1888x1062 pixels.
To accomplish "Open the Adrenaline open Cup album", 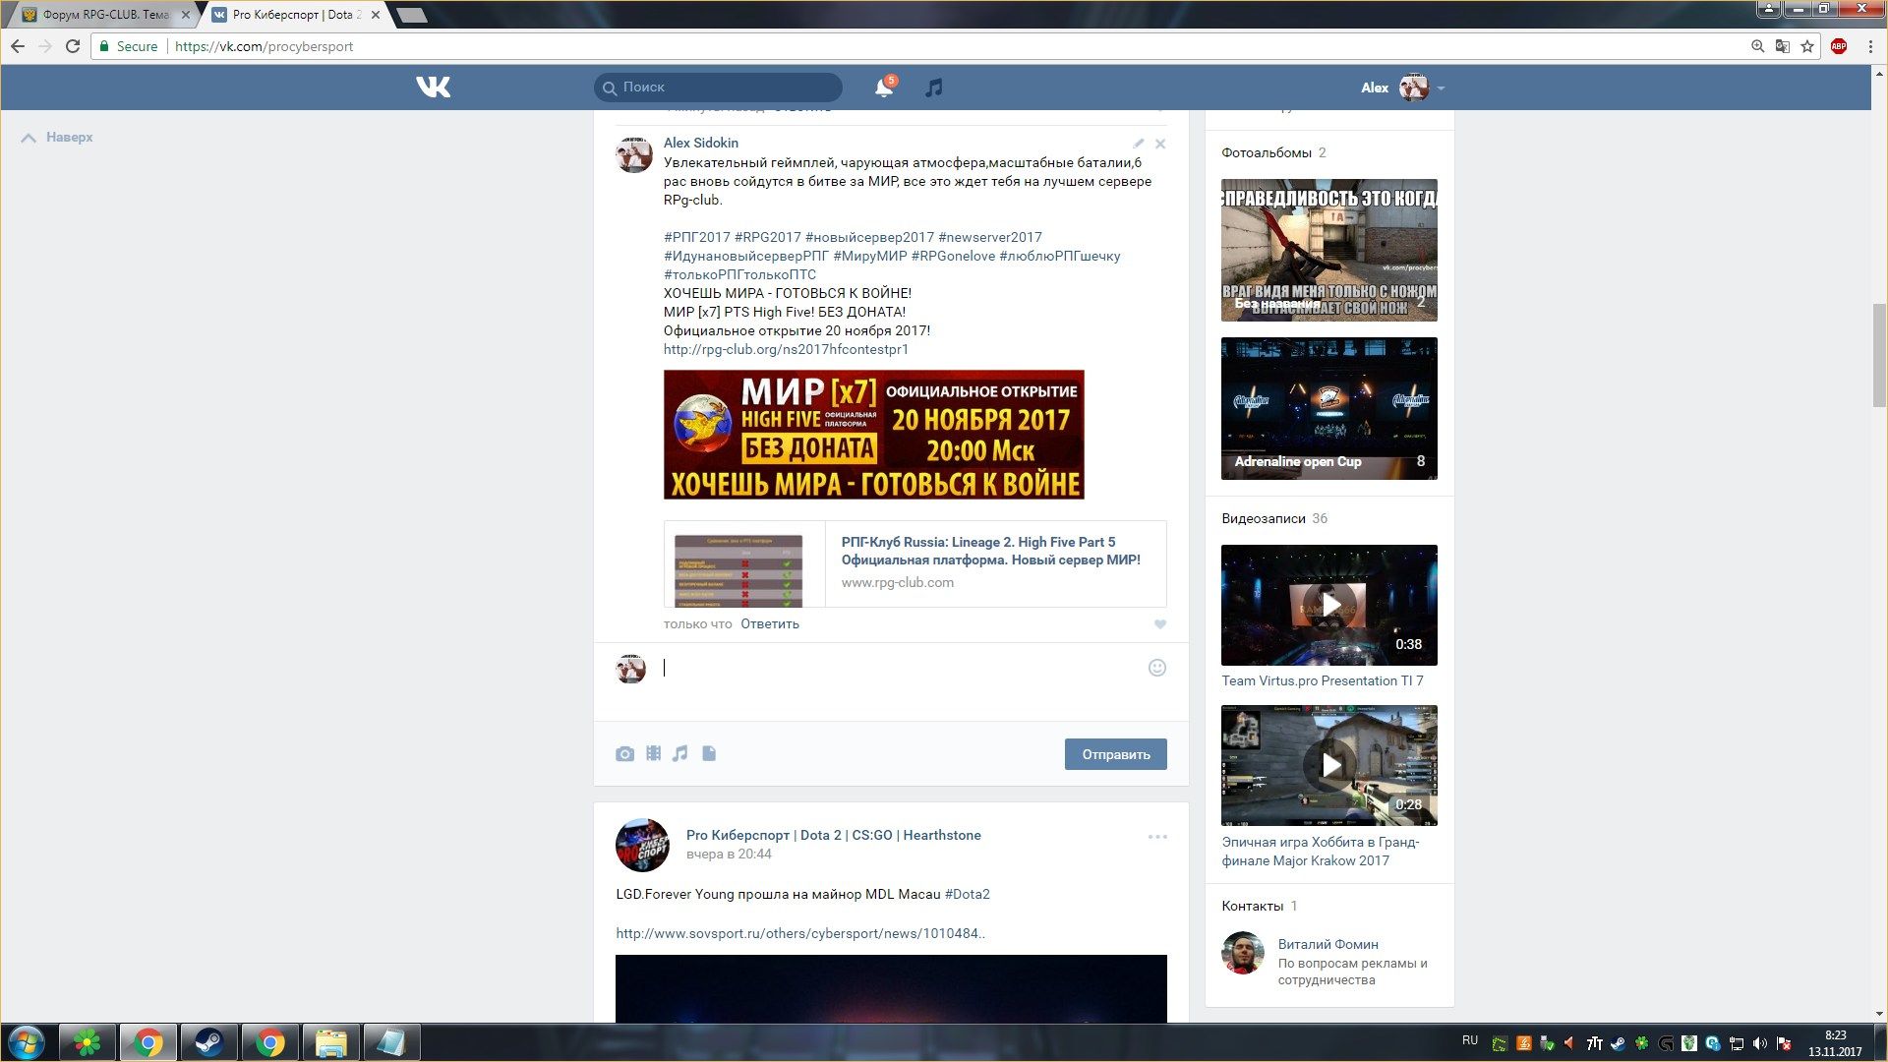I will 1328,408.
